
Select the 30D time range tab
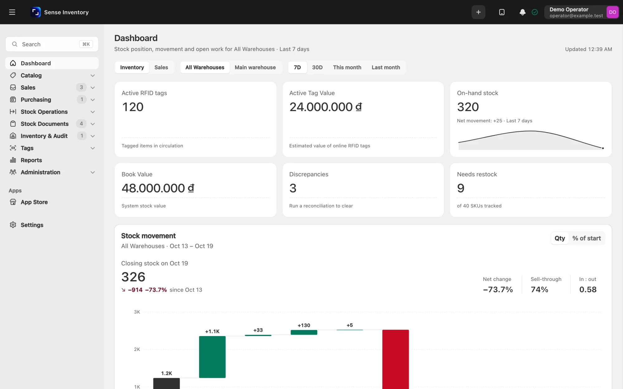pyautogui.click(x=317, y=67)
